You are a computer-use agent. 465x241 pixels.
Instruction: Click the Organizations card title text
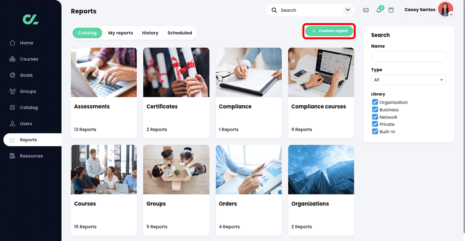click(x=310, y=203)
